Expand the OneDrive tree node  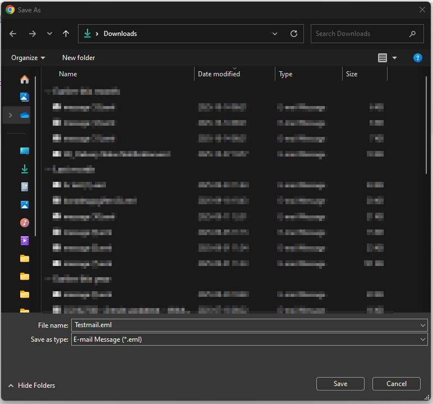tap(10, 115)
